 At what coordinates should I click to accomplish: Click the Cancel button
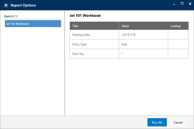(x=178, y=122)
